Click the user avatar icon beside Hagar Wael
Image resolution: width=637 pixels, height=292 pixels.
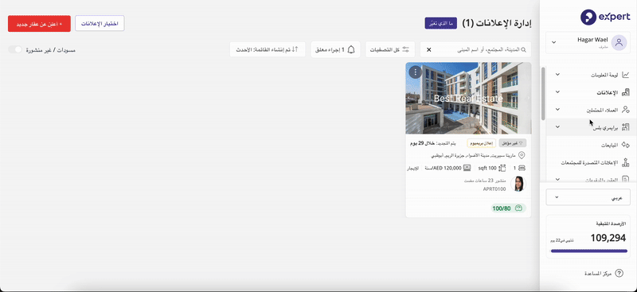(619, 42)
